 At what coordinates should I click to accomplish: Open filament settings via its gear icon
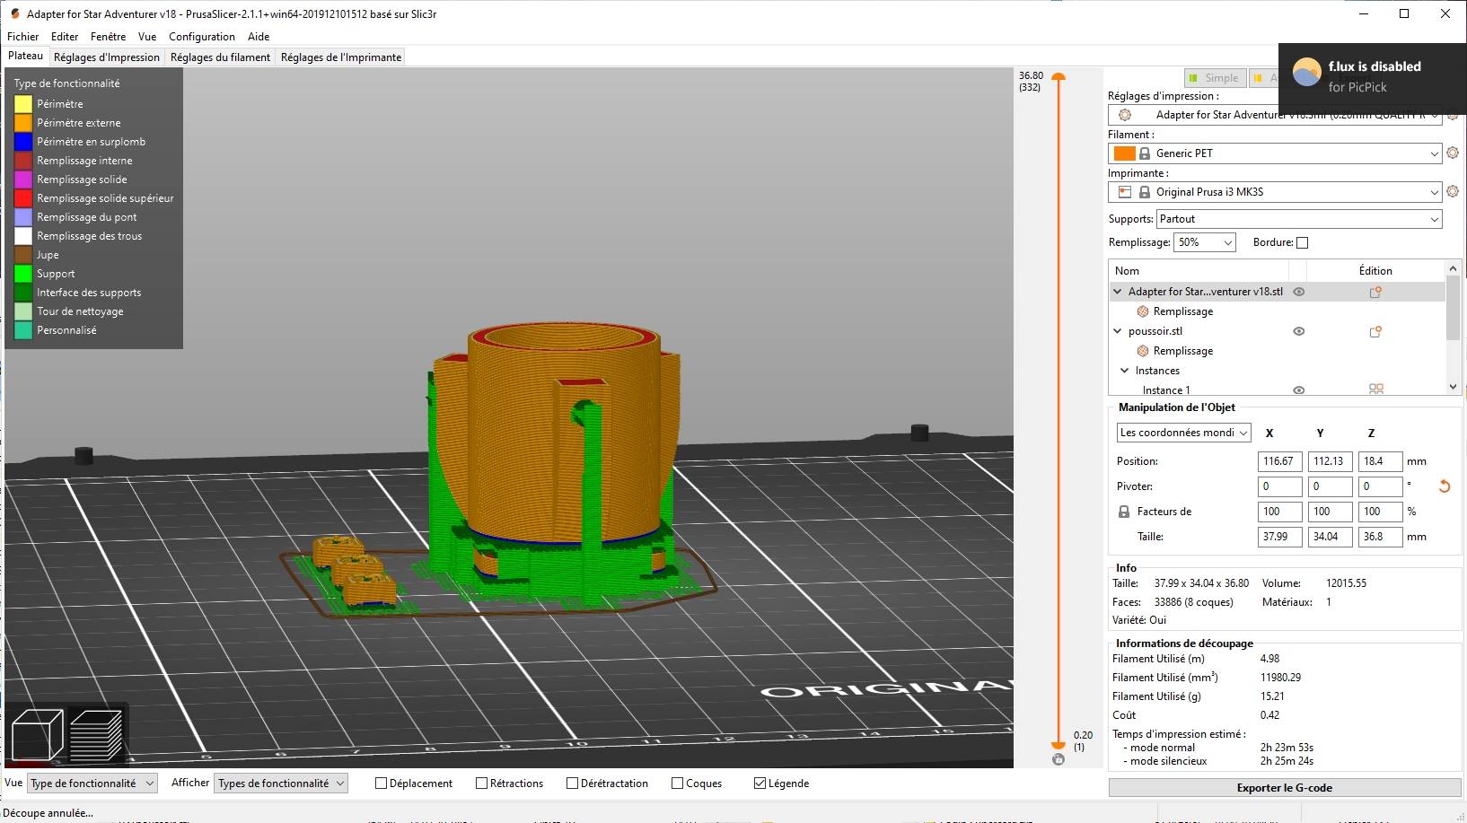pyautogui.click(x=1453, y=153)
